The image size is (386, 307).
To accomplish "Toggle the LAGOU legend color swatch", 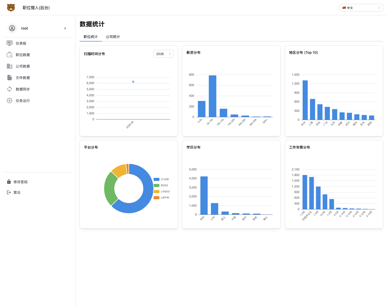I will [156, 192].
